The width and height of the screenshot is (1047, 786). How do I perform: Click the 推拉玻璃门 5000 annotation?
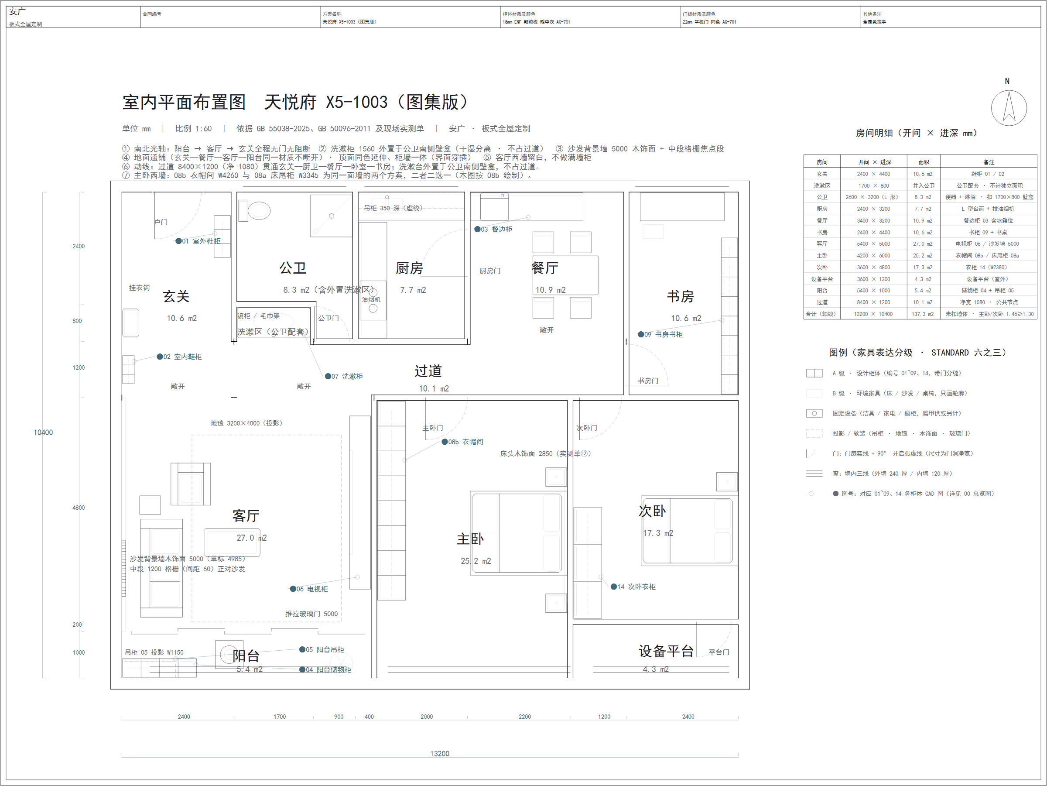(x=311, y=614)
